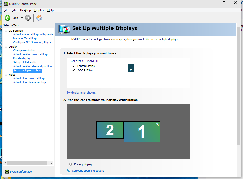The image size is (243, 179).
Task: Open Adjust desktop color settings
Action: coord(31,54)
